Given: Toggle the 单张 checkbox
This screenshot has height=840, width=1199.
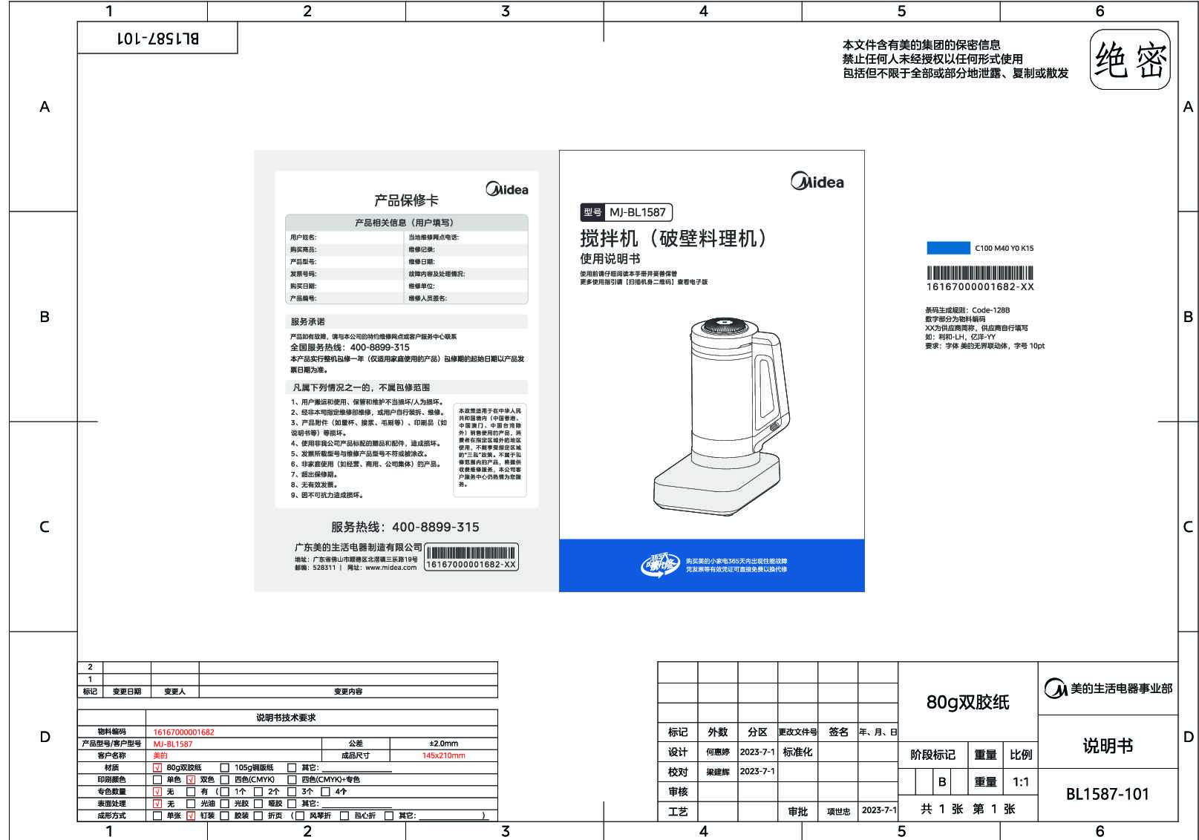Looking at the screenshot, I should pyautogui.click(x=157, y=816).
